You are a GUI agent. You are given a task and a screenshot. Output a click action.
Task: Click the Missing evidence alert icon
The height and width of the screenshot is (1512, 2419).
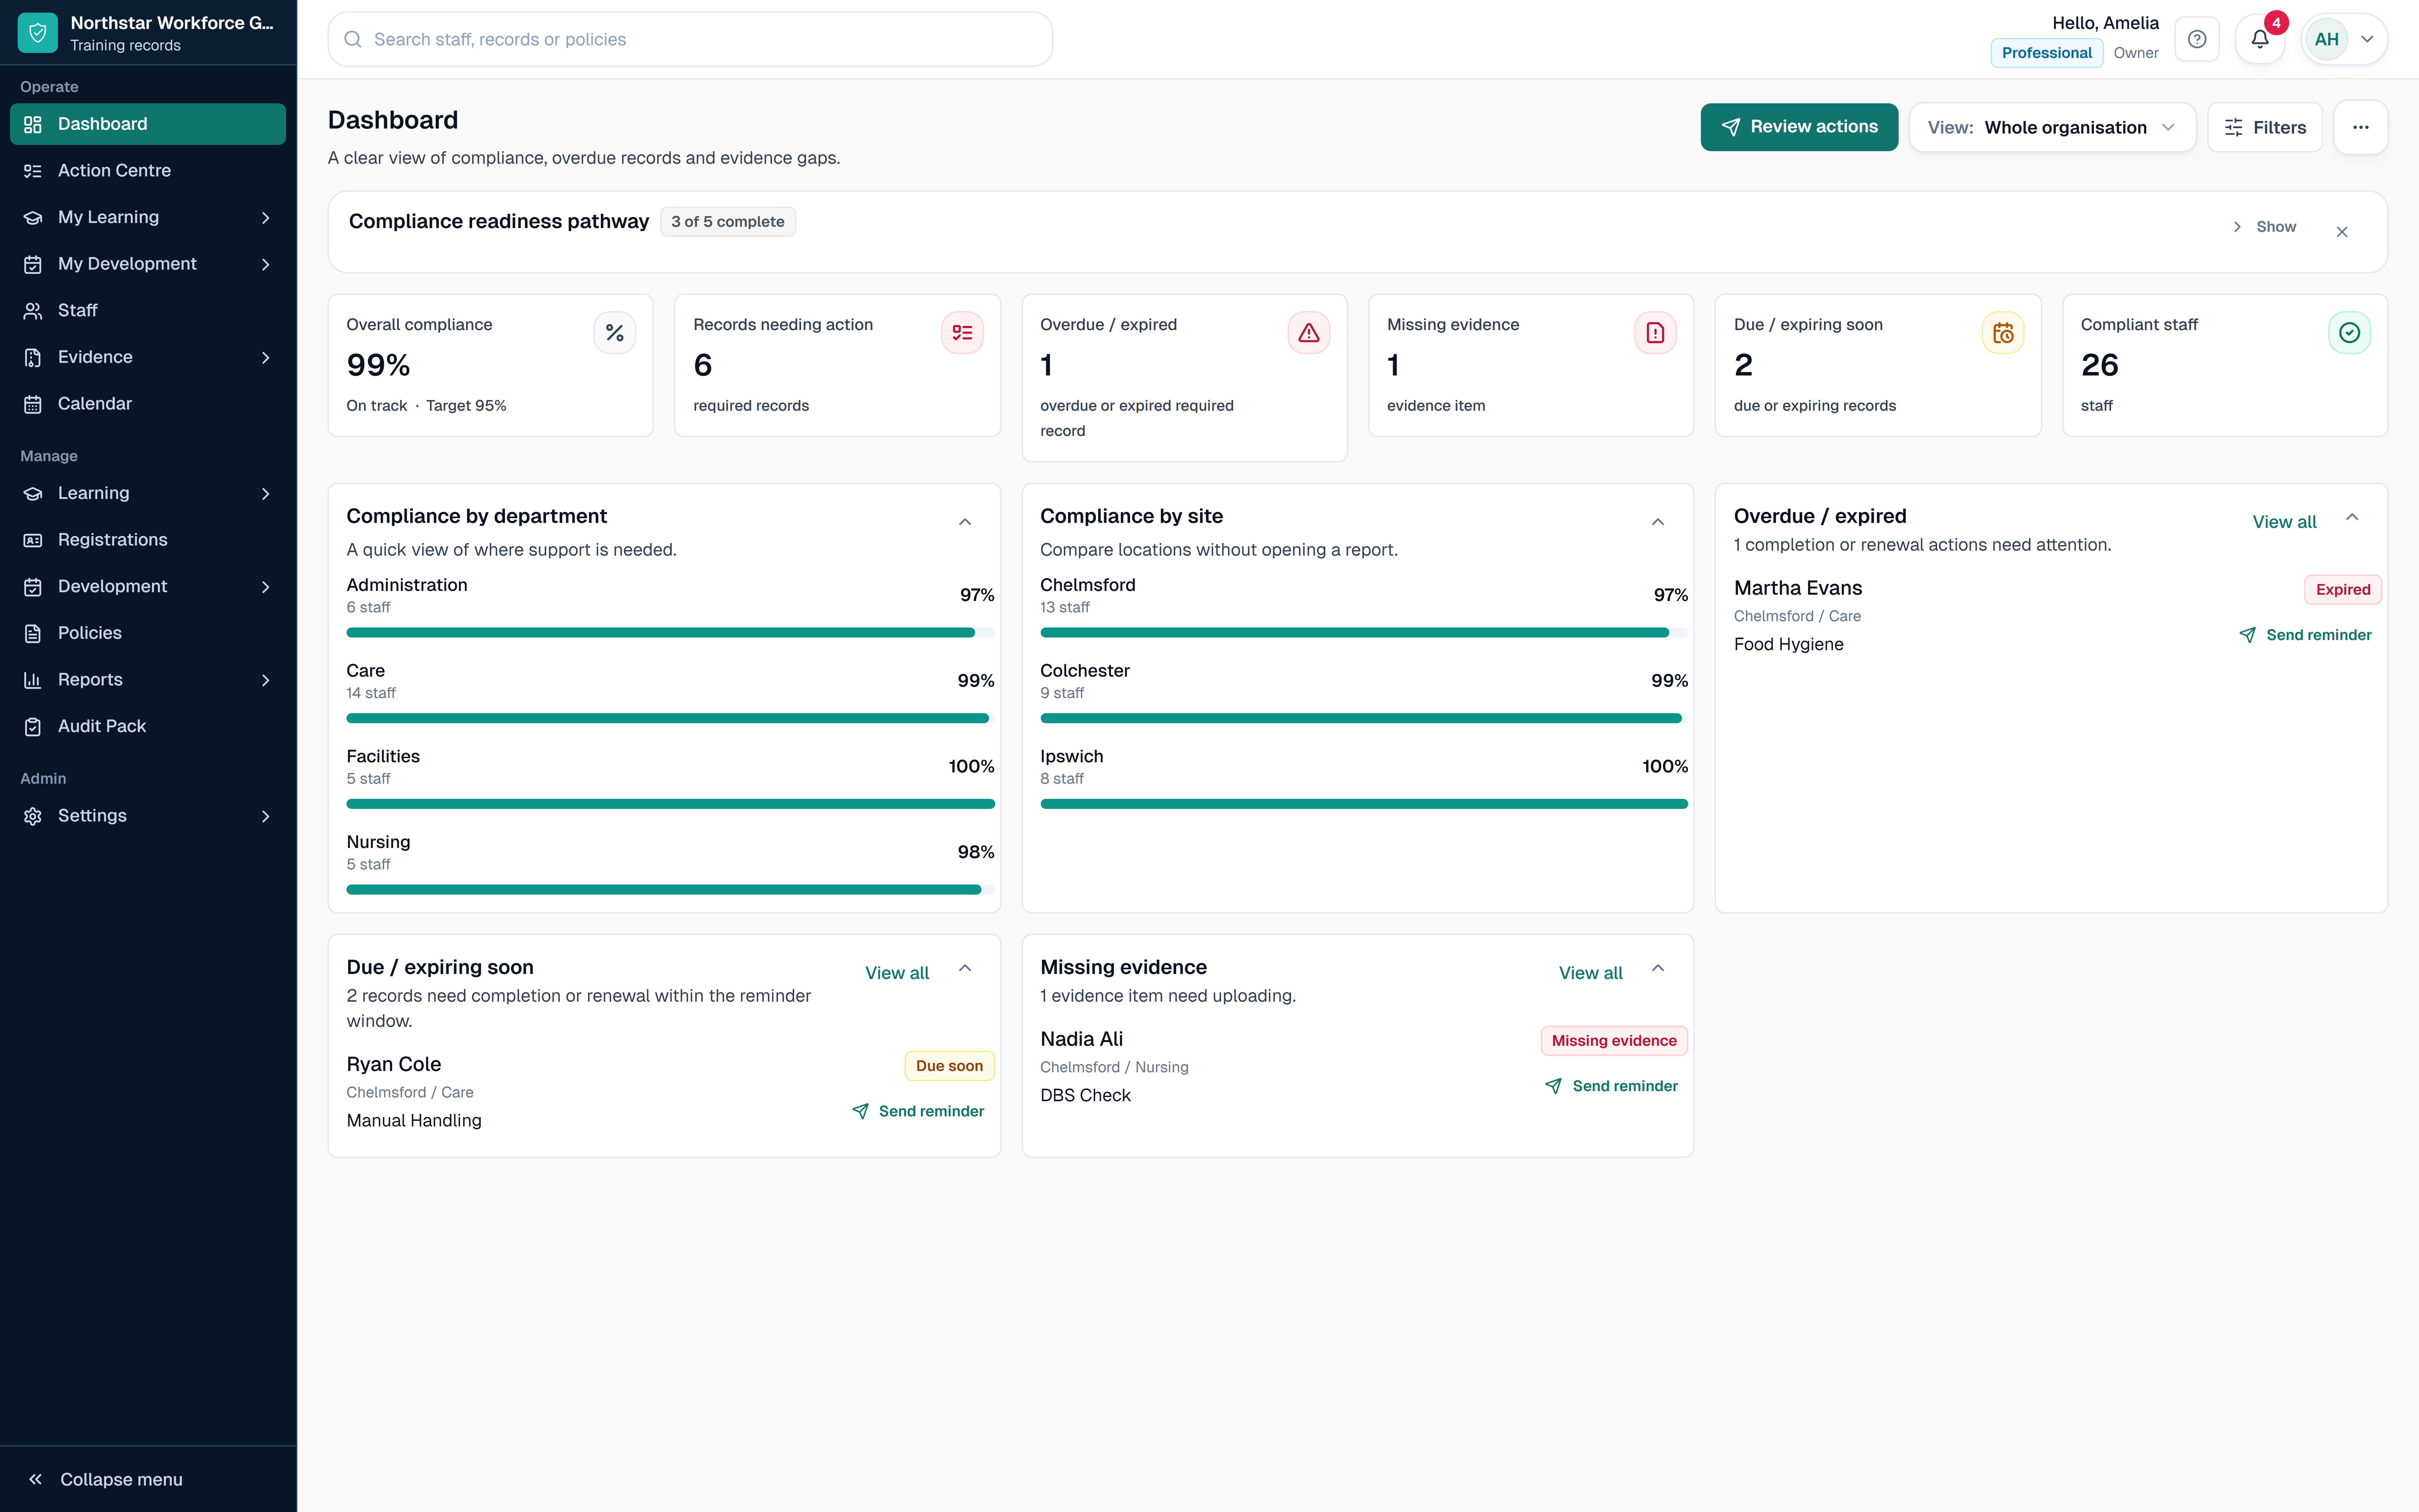pyautogui.click(x=1655, y=333)
